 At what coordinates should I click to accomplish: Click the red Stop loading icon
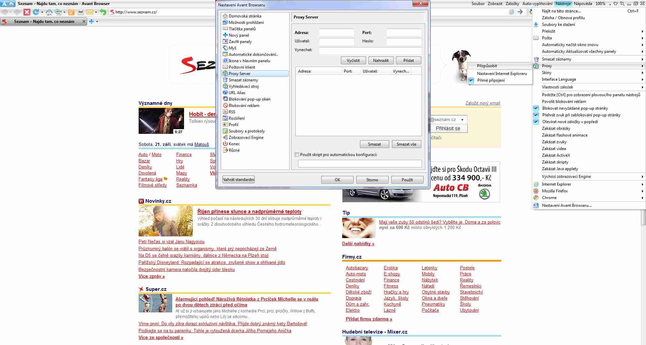(27, 12)
